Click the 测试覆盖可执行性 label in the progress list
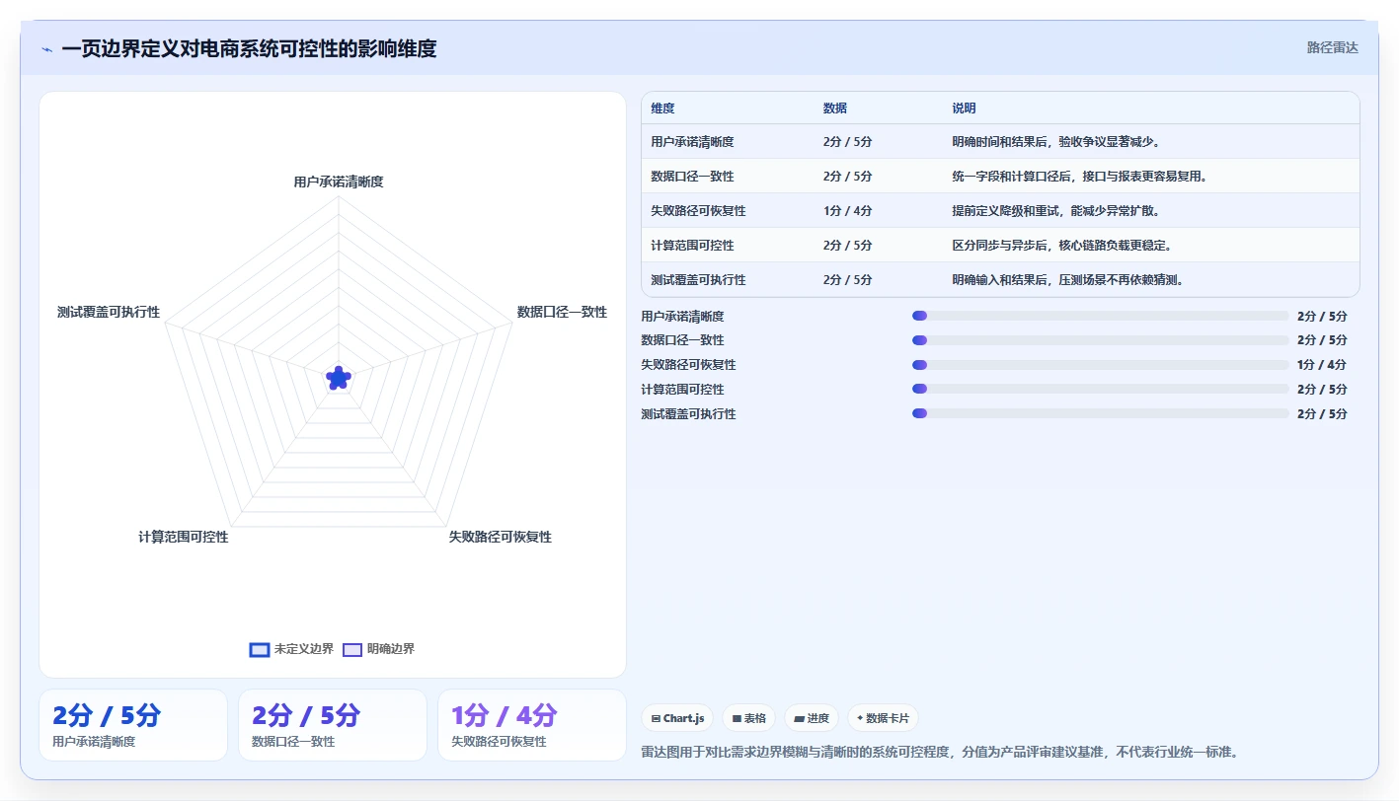Image resolution: width=1399 pixels, height=801 pixels. 688,413
